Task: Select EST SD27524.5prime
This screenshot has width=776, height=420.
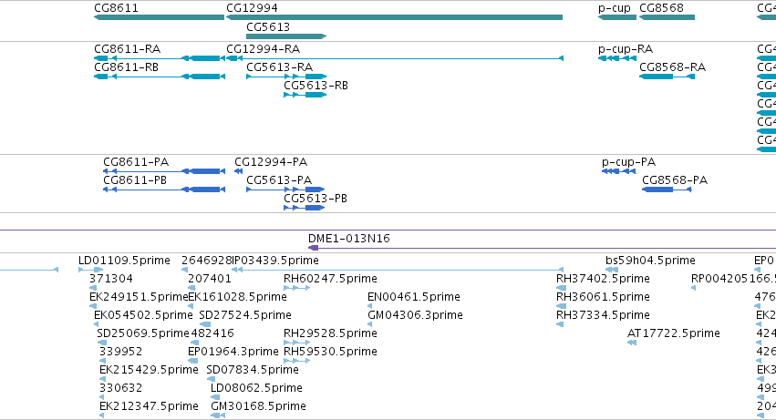Action: coord(245,315)
